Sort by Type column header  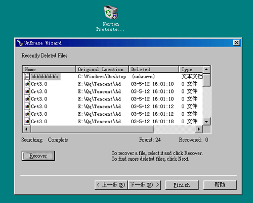coord(191,69)
